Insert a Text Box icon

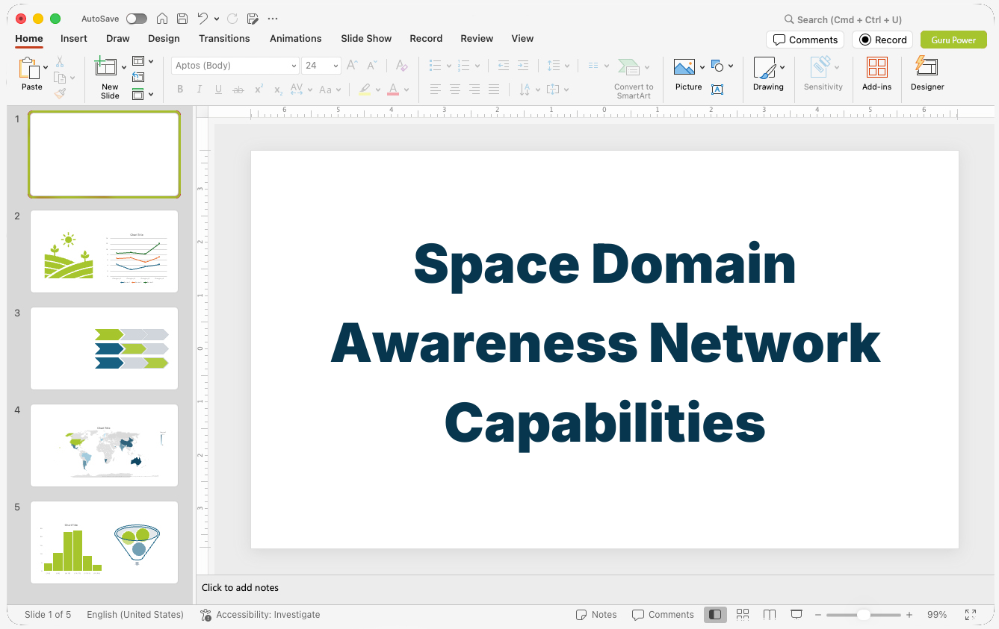coord(717,90)
